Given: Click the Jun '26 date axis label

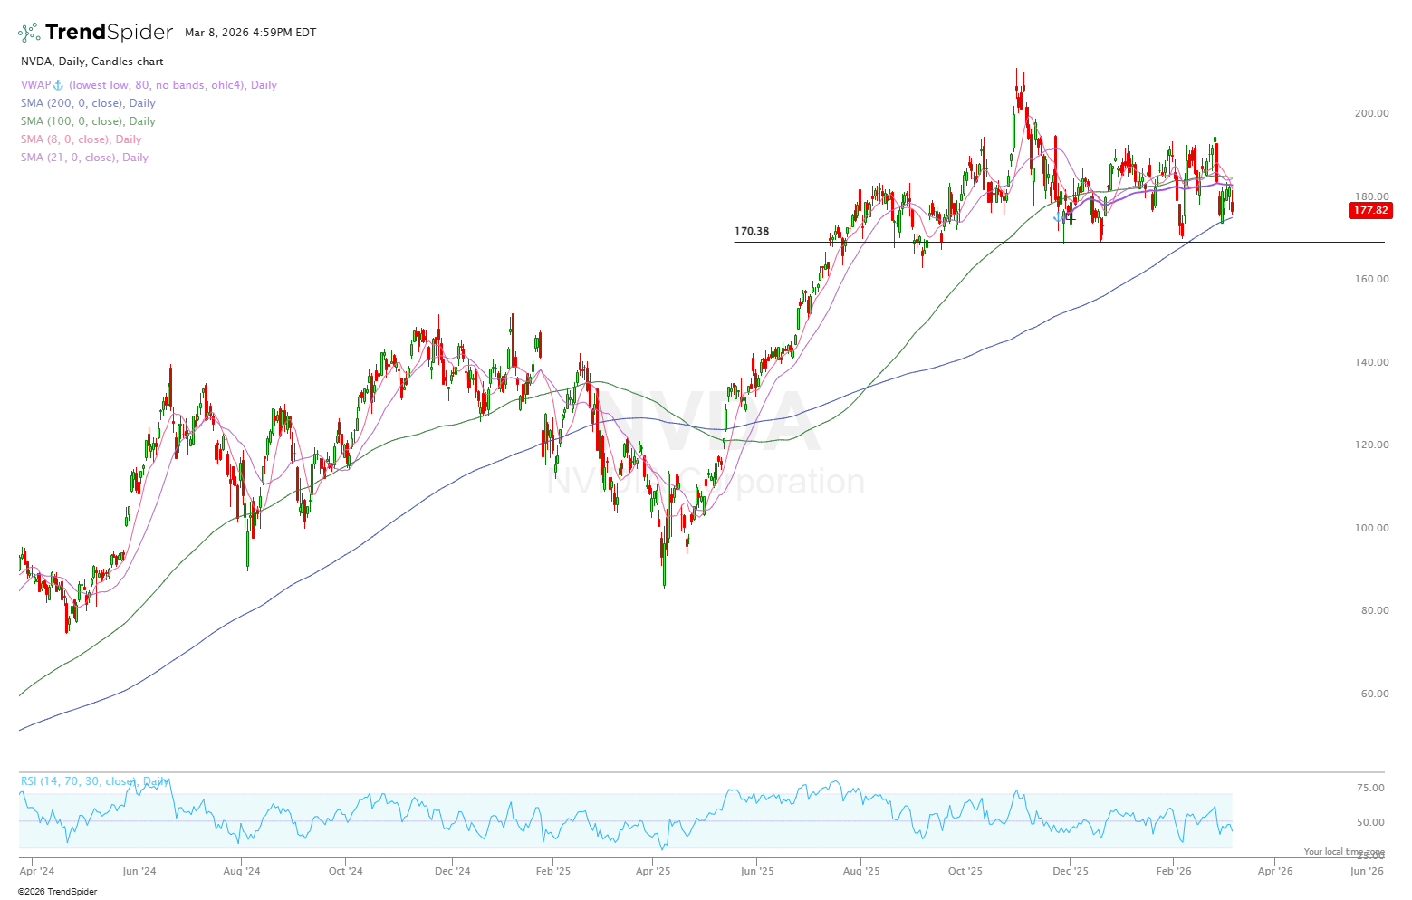Looking at the screenshot, I should (x=1367, y=871).
